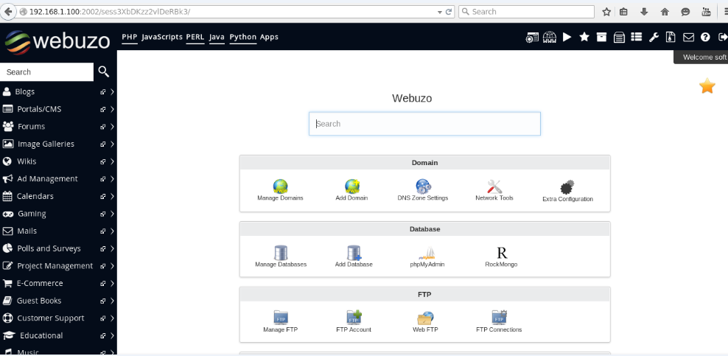Open RockMongo database tool
Image resolution: width=728 pixels, height=356 pixels.
[501, 254]
